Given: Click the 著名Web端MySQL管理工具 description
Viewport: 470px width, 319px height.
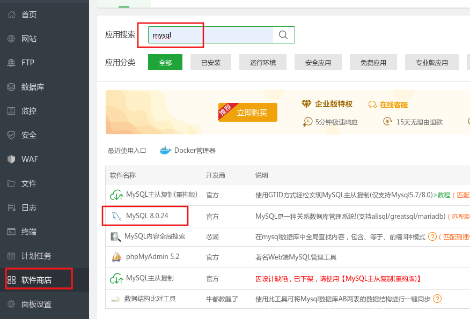Looking at the screenshot, I should 296,257.
